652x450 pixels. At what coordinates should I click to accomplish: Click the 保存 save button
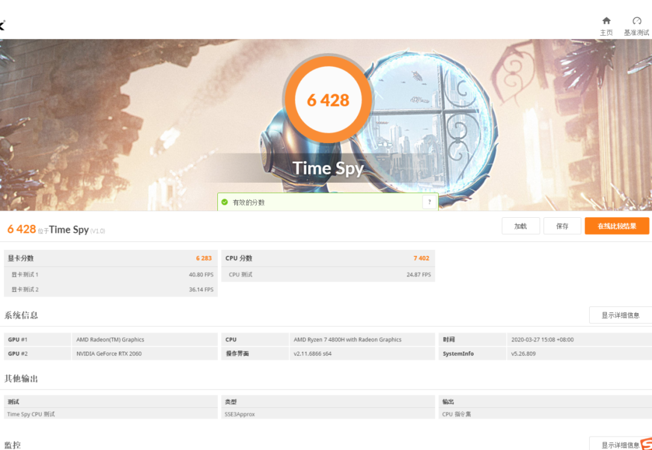562,226
